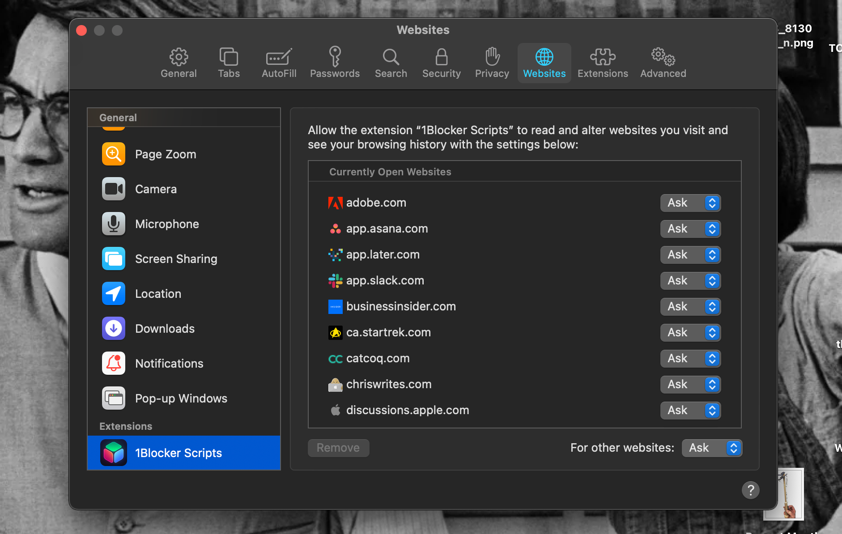Screen dimensions: 842x534
Task: Open the 'For other websites' dropdown
Action: coord(712,448)
